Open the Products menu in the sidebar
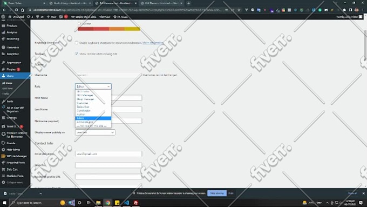This screenshot has height=207, width=367. pyautogui.click(x=12, y=26)
